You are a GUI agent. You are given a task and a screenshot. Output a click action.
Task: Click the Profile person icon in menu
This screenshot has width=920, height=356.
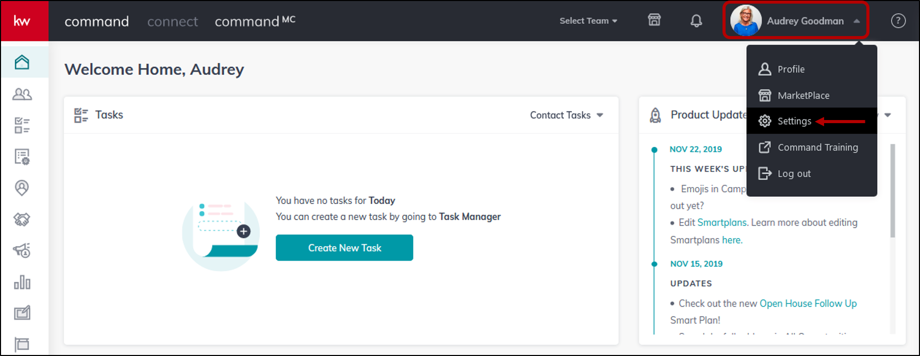[765, 69]
